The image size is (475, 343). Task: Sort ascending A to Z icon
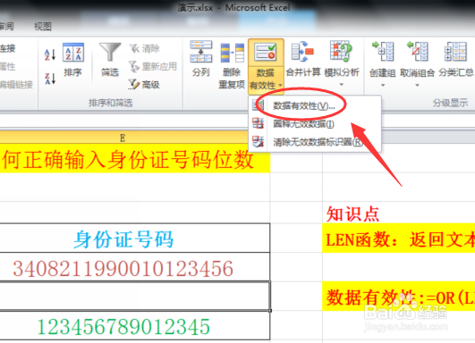50,55
